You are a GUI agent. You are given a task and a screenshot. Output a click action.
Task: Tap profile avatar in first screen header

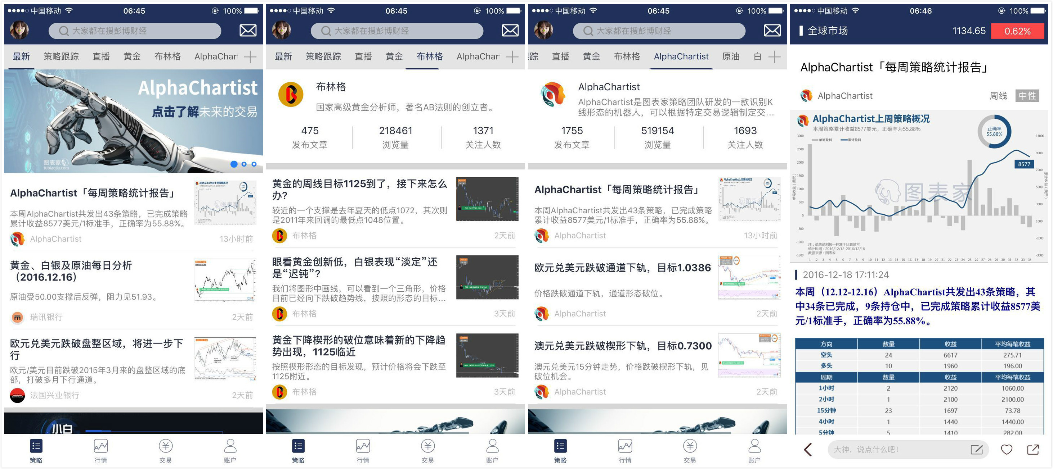point(19,31)
